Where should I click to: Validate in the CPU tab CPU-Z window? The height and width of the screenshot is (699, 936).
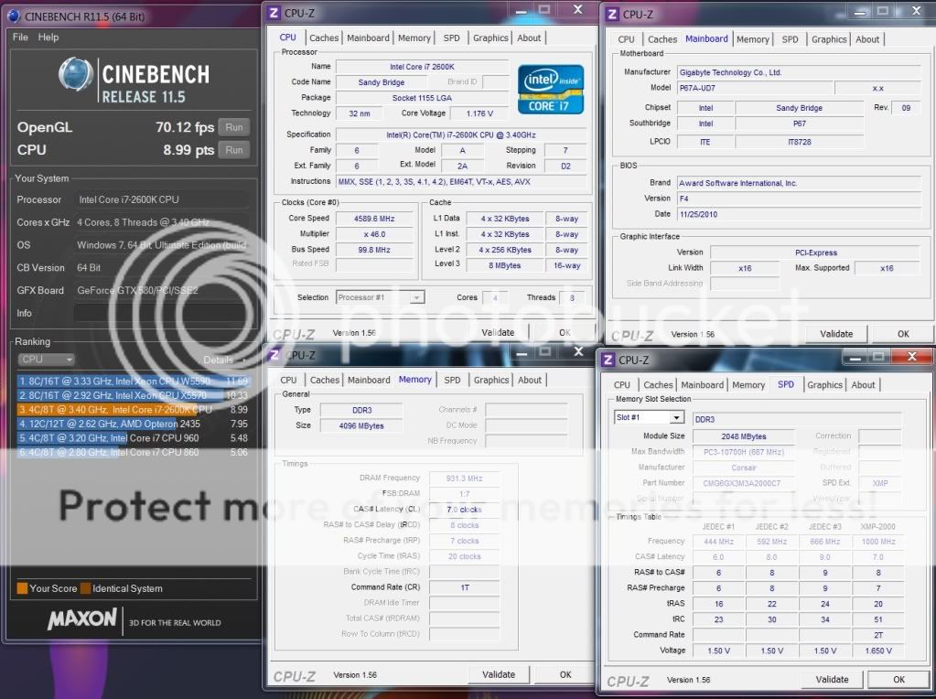(498, 332)
